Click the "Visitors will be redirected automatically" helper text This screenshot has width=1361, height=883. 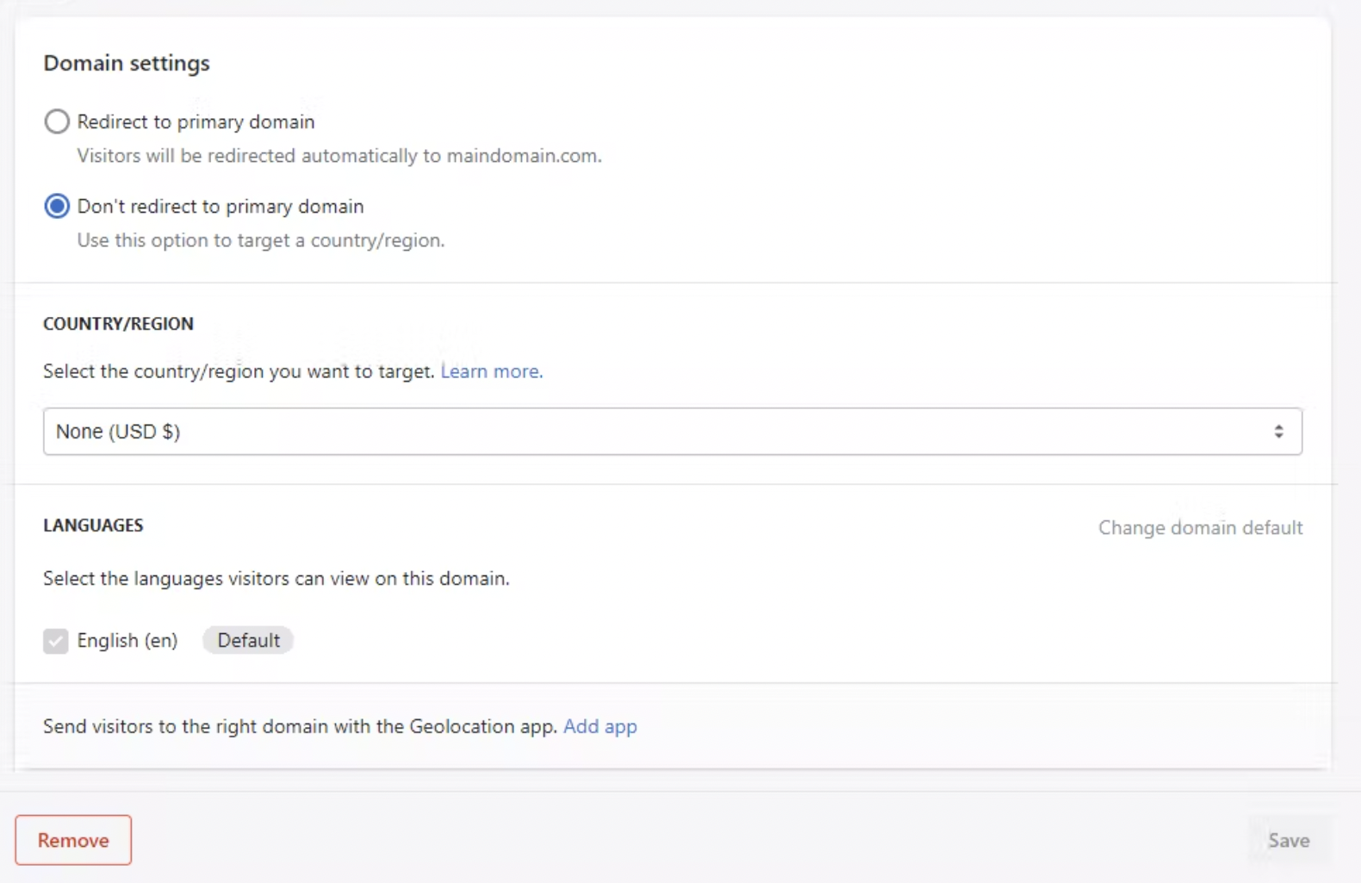click(339, 156)
